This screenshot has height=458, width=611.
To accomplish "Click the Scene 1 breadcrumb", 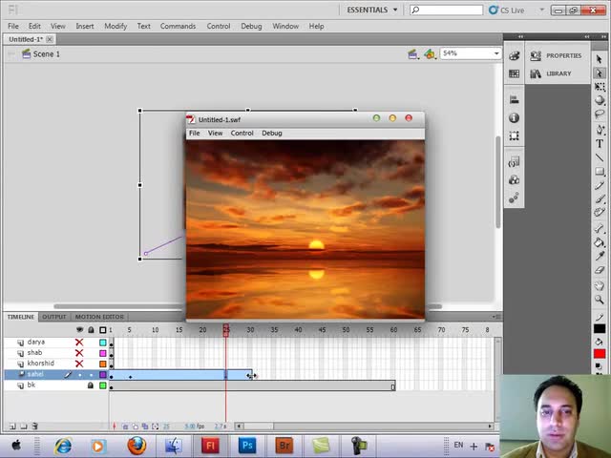I will [47, 54].
